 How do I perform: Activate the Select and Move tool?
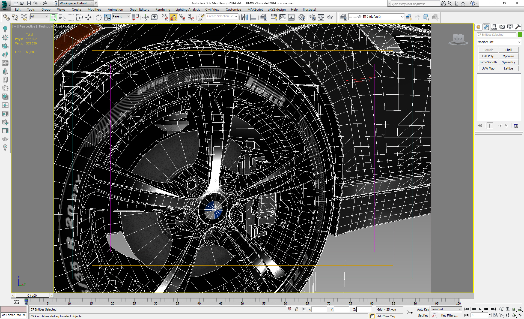click(x=88, y=17)
